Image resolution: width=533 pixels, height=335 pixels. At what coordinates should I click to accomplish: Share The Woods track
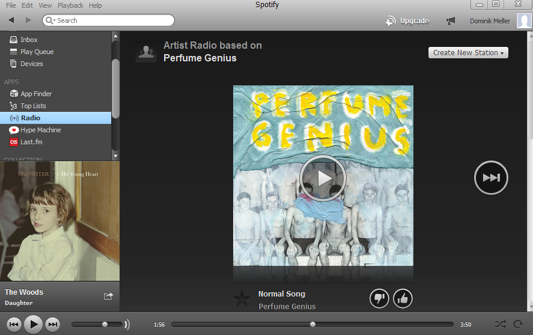108,296
